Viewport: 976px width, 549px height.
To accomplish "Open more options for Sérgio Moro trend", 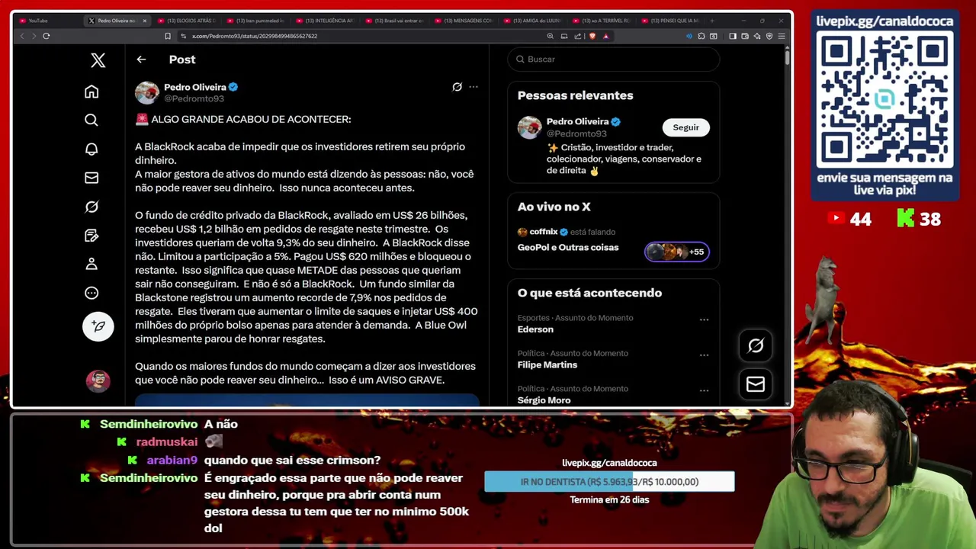I will click(x=704, y=390).
